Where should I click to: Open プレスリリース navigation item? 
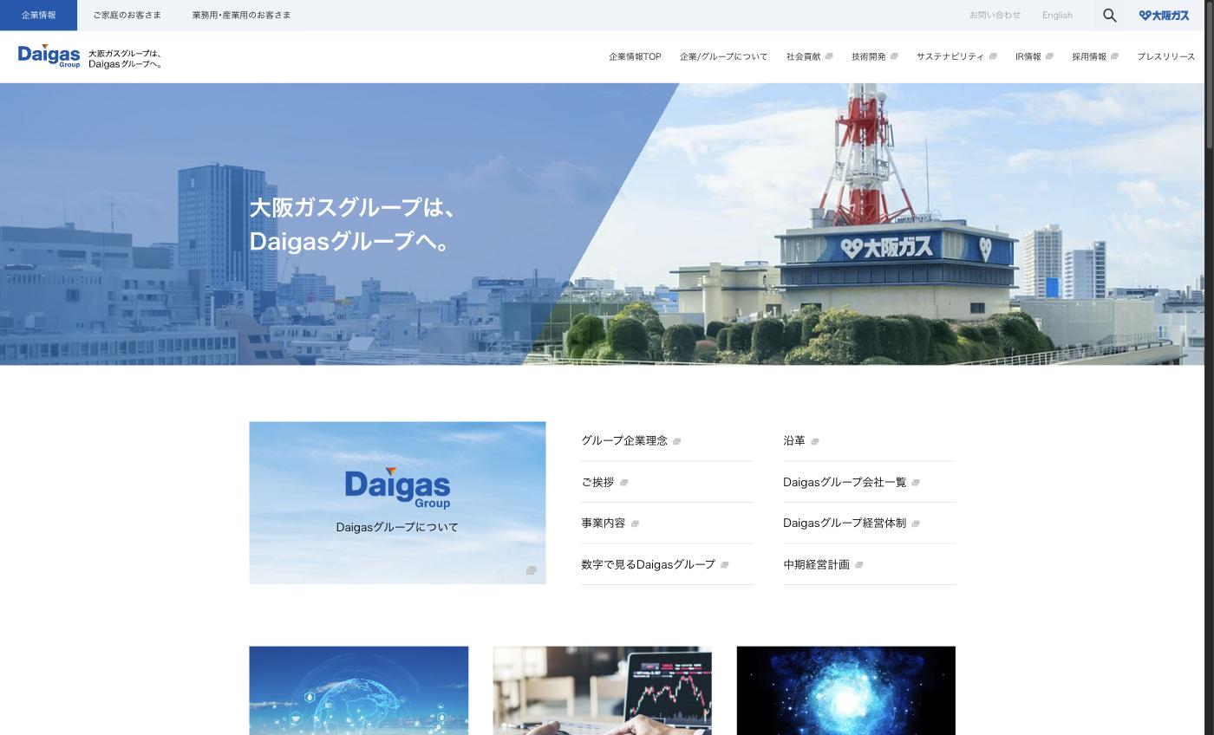coord(1165,56)
